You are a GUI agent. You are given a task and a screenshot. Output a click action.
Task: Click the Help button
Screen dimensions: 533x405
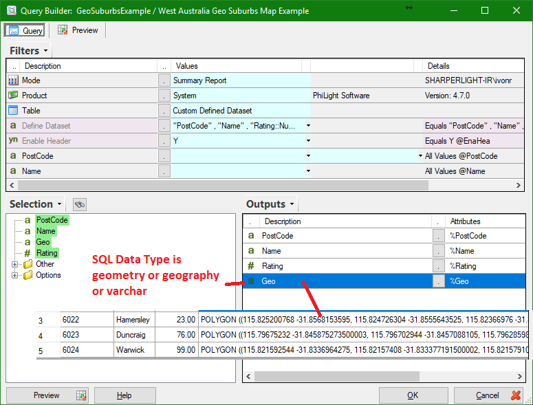click(124, 395)
